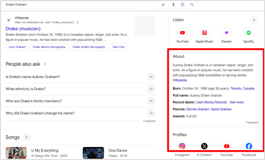Viewport: 265px width, 160px height.
Task: Open Apple Music listen icon
Action: 205,33
